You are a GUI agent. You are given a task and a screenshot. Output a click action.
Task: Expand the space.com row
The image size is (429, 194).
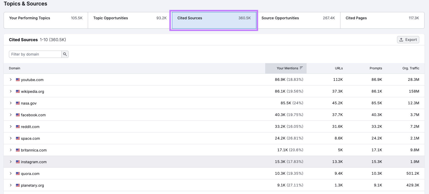(x=11, y=138)
